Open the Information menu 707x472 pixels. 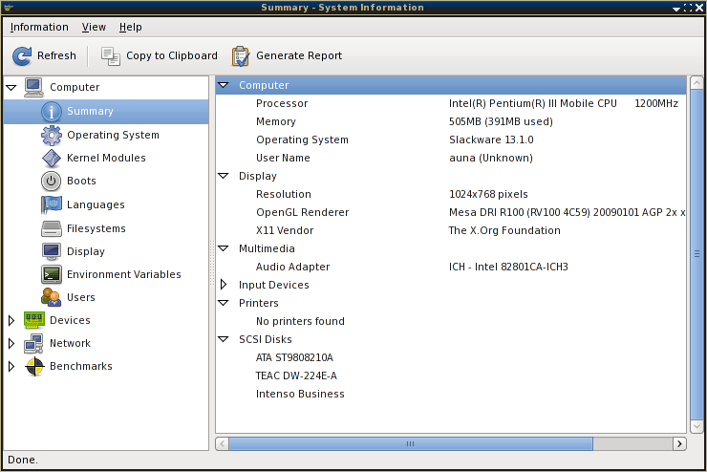point(39,27)
